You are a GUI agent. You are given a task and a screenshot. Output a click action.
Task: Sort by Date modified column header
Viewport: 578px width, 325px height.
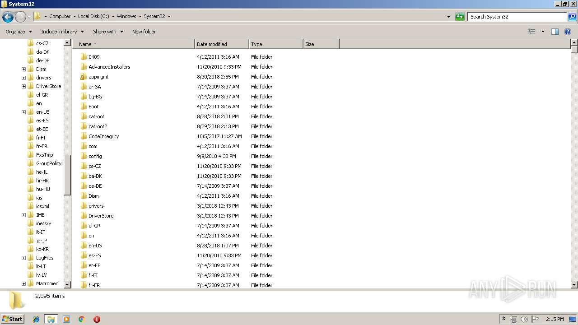(x=222, y=44)
